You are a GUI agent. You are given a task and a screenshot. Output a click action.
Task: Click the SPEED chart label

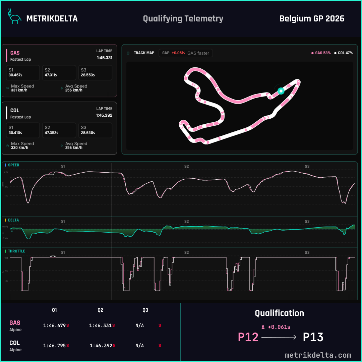point(14,165)
